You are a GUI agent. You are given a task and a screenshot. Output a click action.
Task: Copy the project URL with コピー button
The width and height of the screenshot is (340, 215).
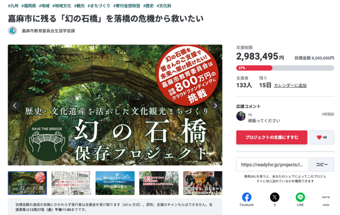tap(322, 165)
